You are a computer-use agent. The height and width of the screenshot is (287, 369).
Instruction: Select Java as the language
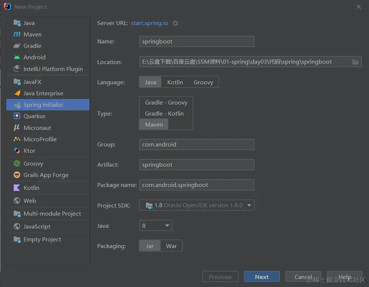pyautogui.click(x=150, y=82)
